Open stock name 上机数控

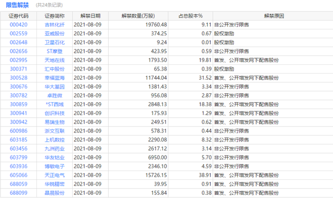[55, 140]
